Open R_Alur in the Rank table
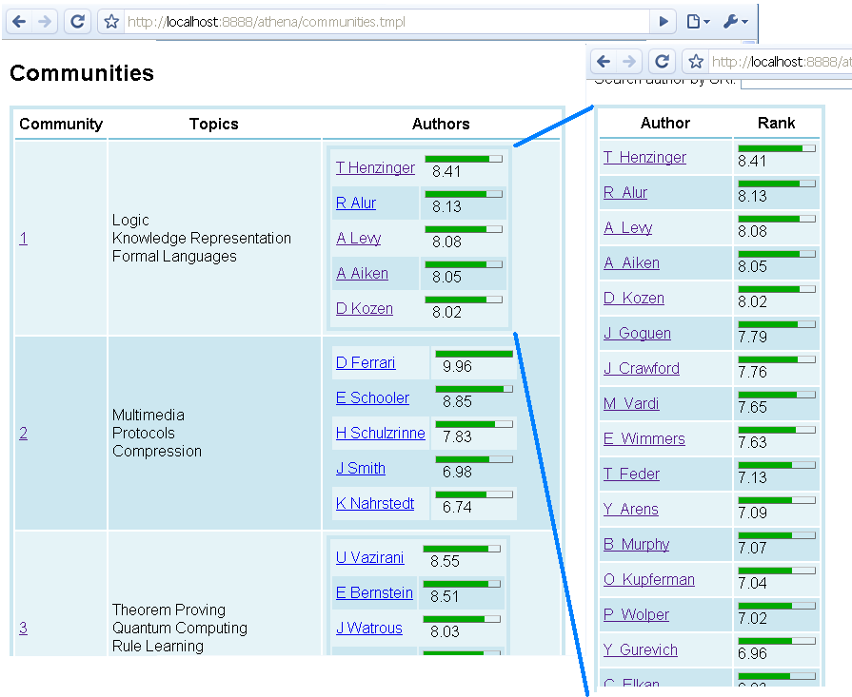This screenshot has height=697, width=852. [625, 193]
